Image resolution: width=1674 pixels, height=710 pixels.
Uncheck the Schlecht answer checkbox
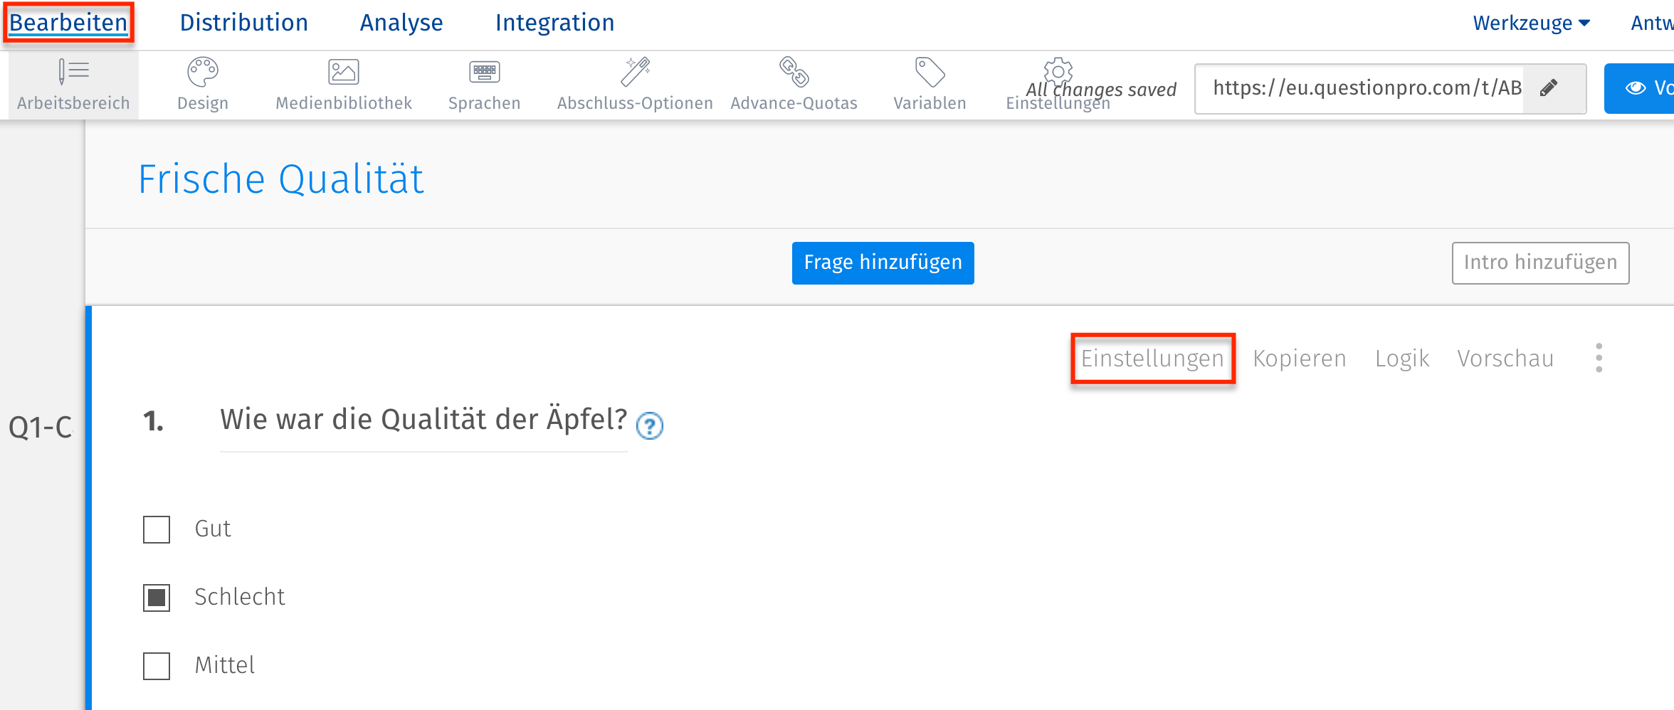[x=156, y=598]
